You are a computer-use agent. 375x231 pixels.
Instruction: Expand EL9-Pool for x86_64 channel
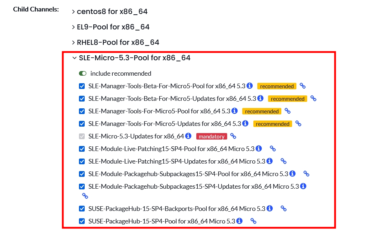coord(111,27)
